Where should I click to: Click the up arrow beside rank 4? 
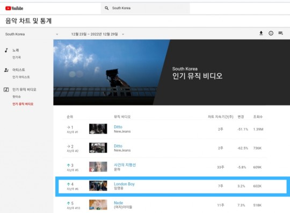pyautogui.click(x=68, y=184)
